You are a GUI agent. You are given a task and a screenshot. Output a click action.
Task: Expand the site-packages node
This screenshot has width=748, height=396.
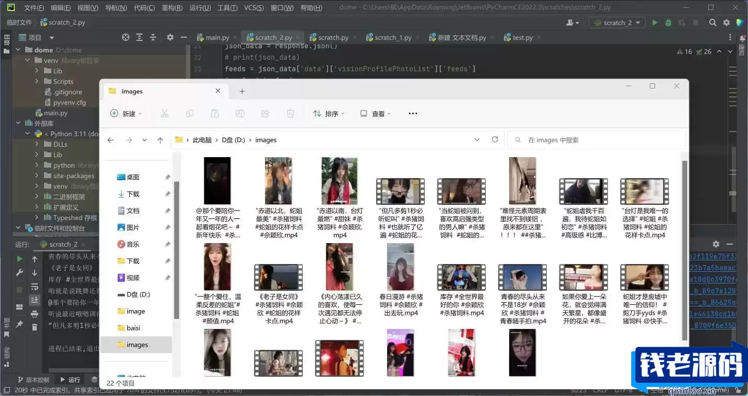tap(37, 175)
